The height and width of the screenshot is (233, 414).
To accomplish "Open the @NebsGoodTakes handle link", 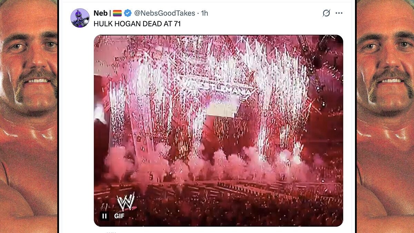I will point(164,13).
